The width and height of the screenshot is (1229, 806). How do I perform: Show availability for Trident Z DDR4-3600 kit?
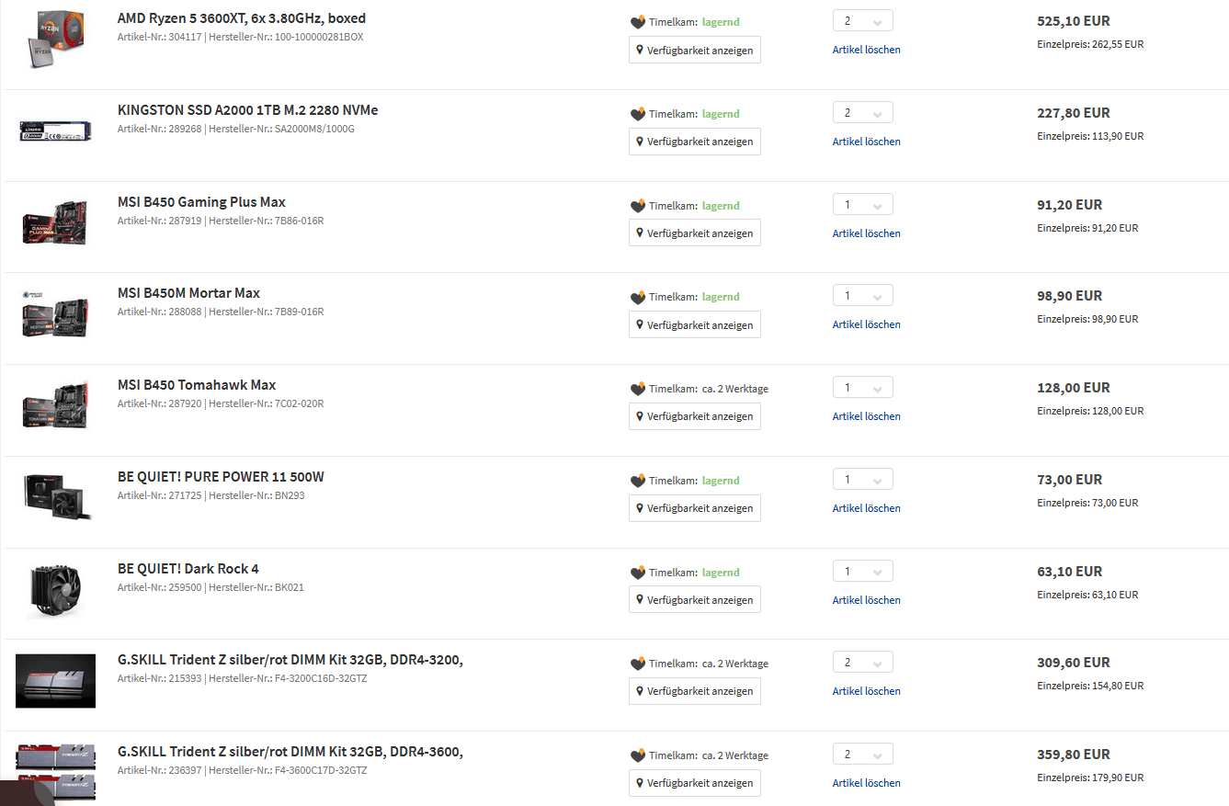click(695, 783)
